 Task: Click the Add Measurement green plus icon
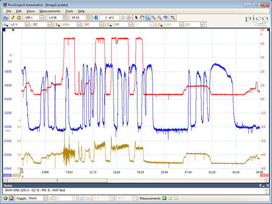pos(164,198)
